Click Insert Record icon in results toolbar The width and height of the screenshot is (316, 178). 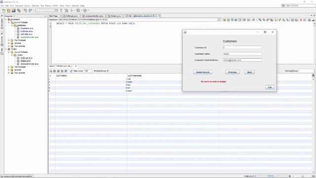(x=51, y=71)
